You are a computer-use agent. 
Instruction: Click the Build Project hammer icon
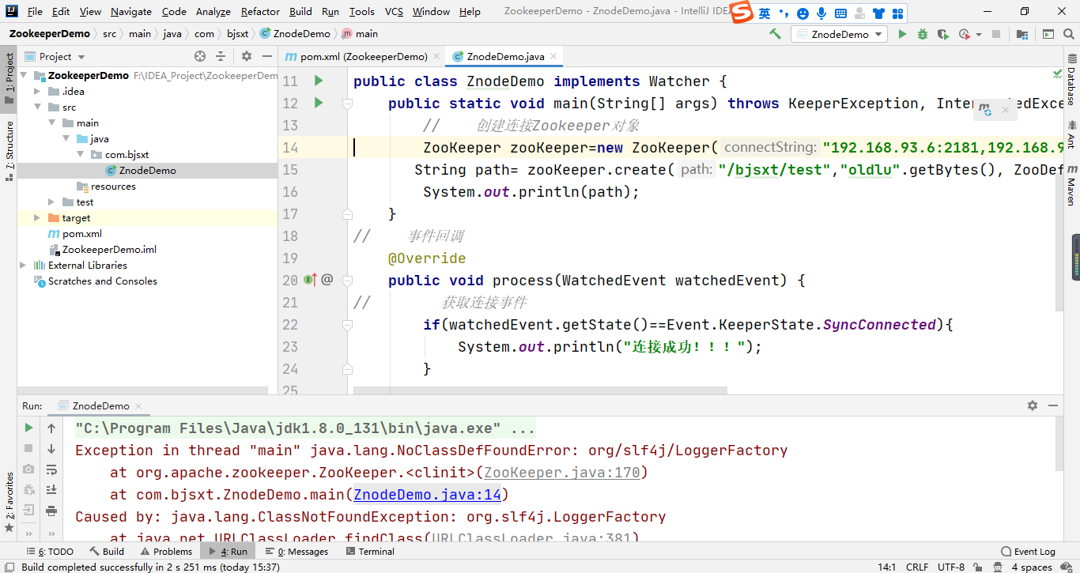pos(776,34)
